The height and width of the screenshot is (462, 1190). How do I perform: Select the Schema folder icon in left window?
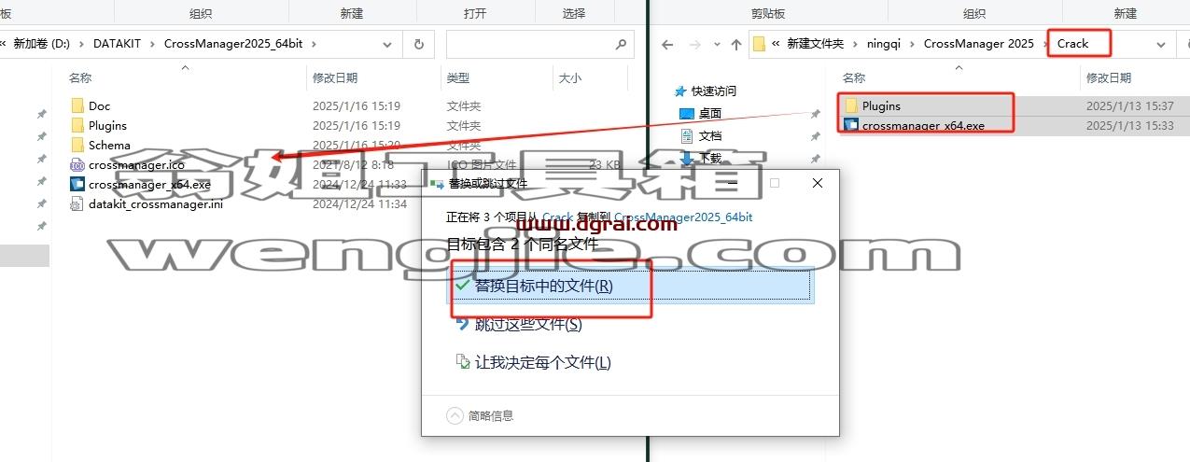tap(77, 145)
